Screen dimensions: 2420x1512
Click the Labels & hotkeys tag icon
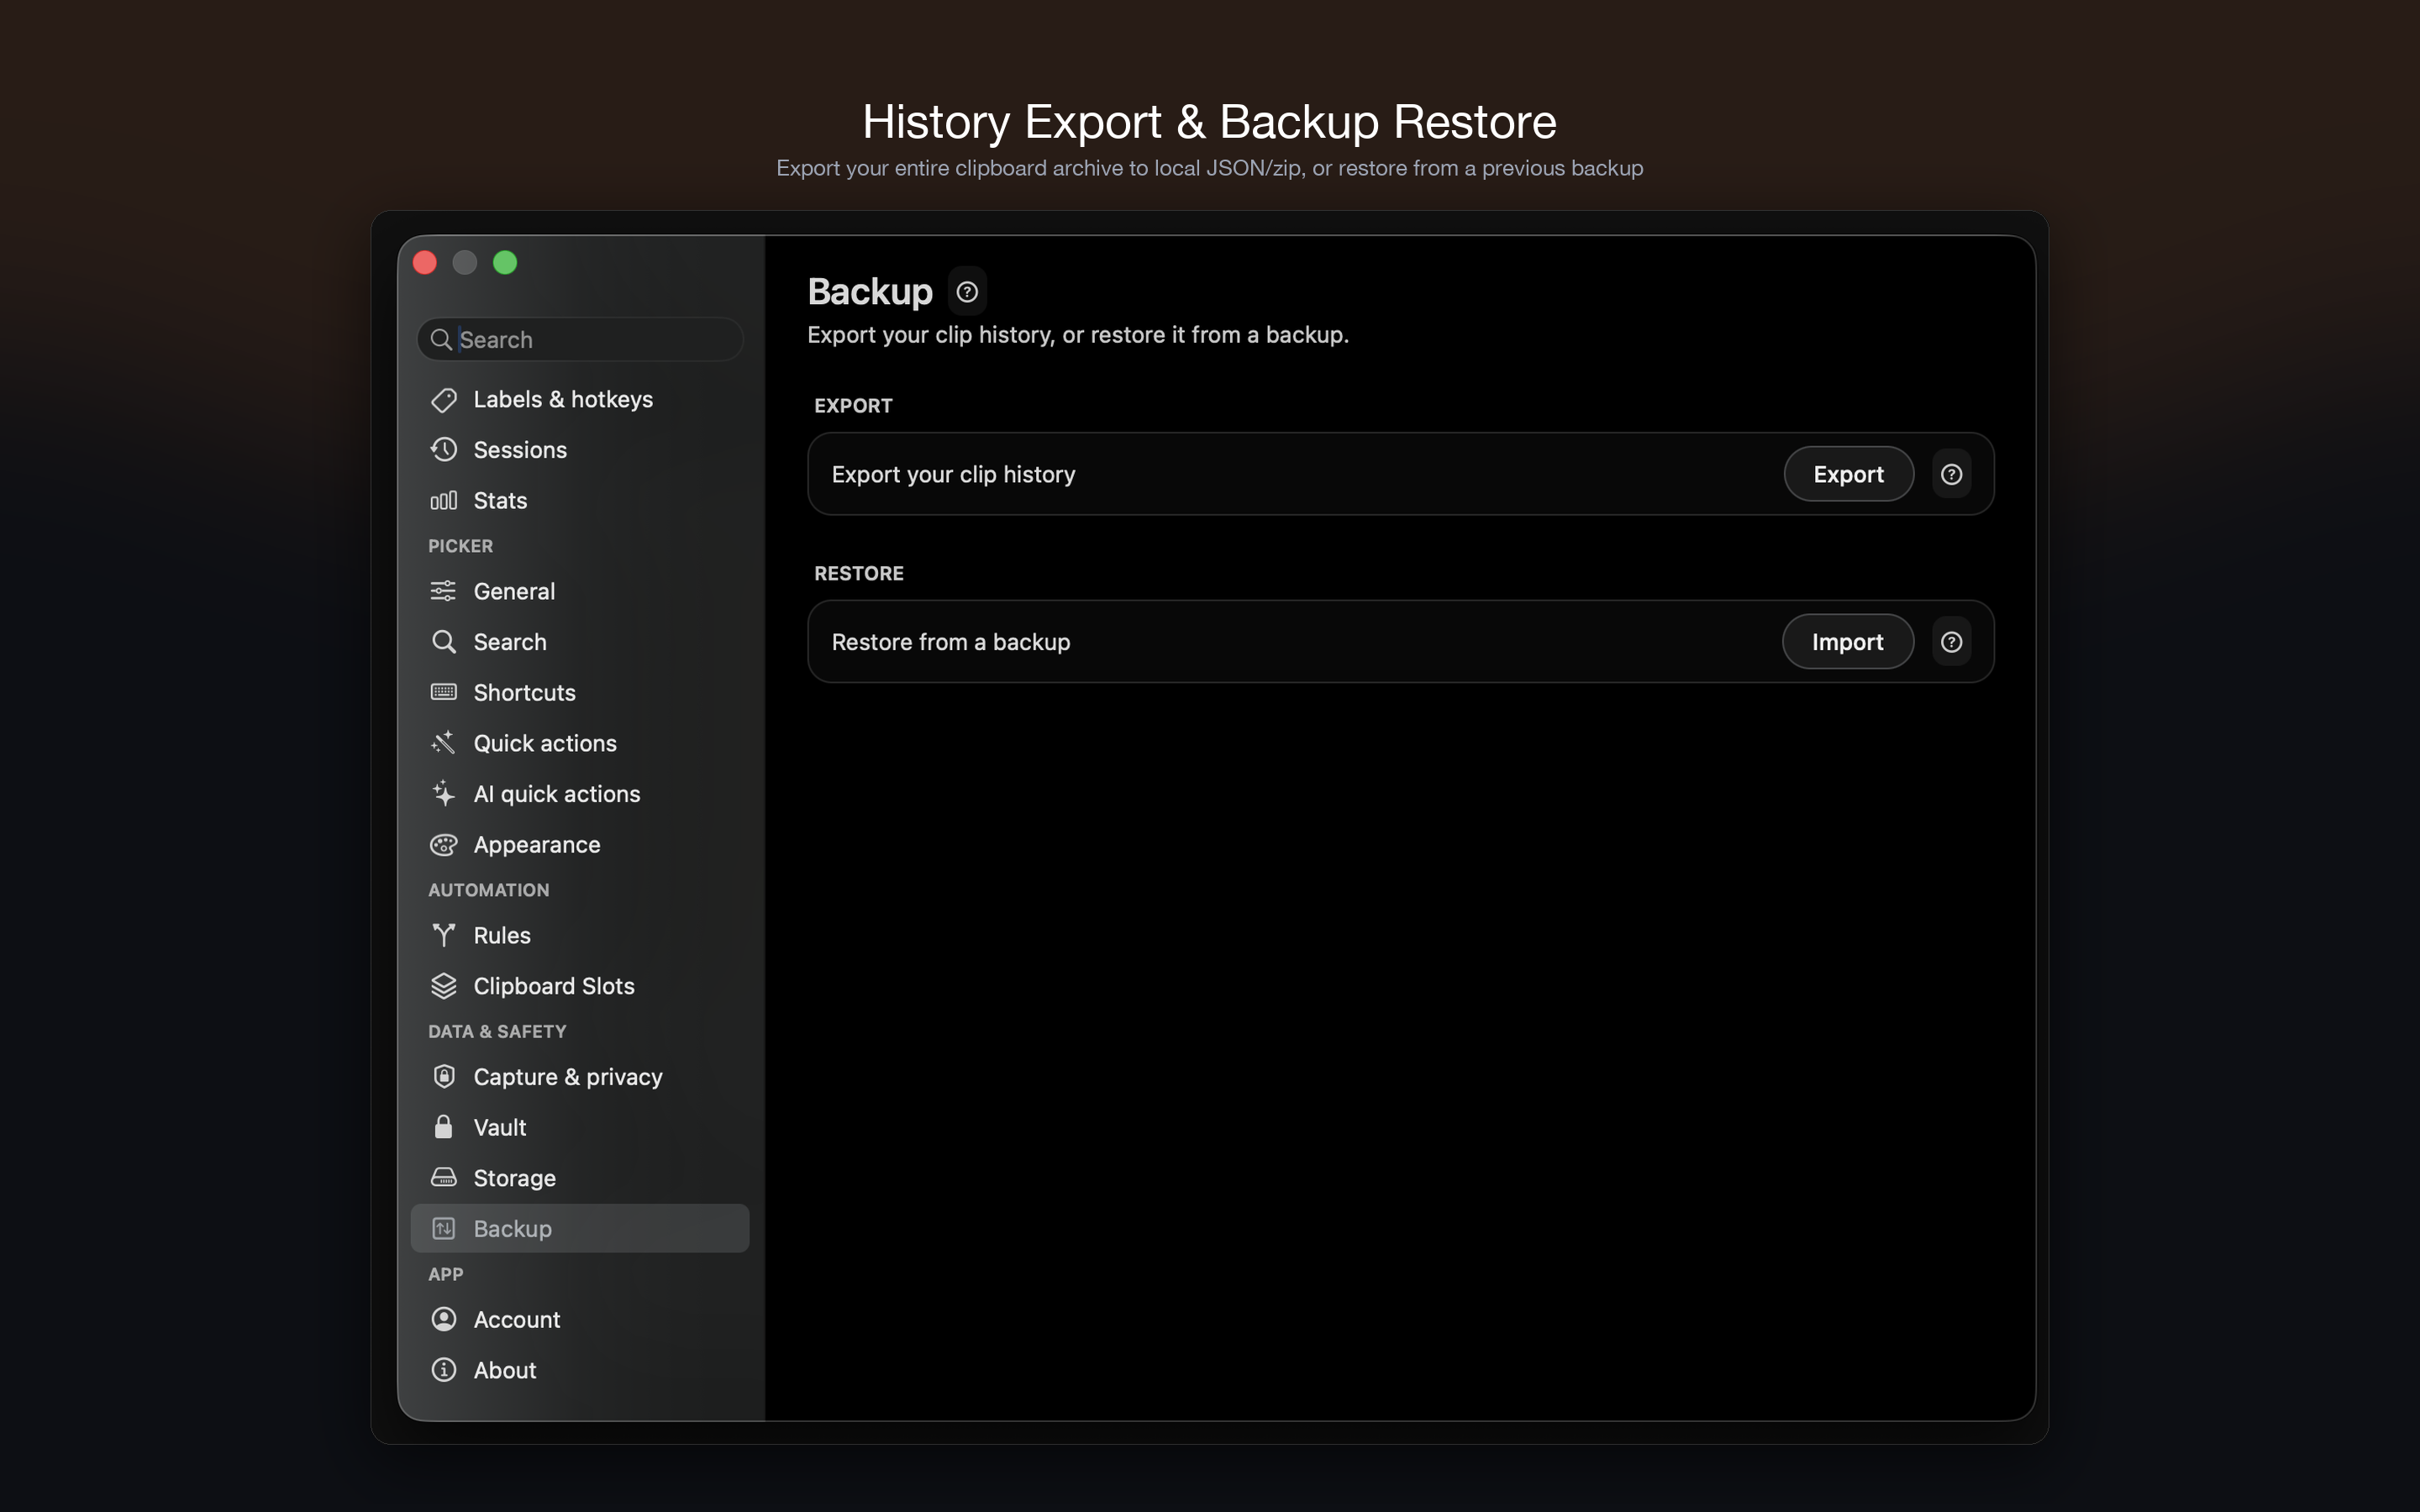[x=443, y=400]
